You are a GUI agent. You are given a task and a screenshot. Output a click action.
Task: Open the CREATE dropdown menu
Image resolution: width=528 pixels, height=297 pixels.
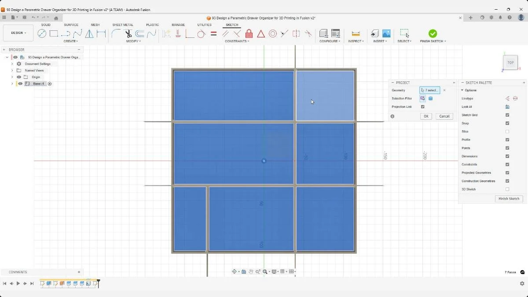click(70, 41)
